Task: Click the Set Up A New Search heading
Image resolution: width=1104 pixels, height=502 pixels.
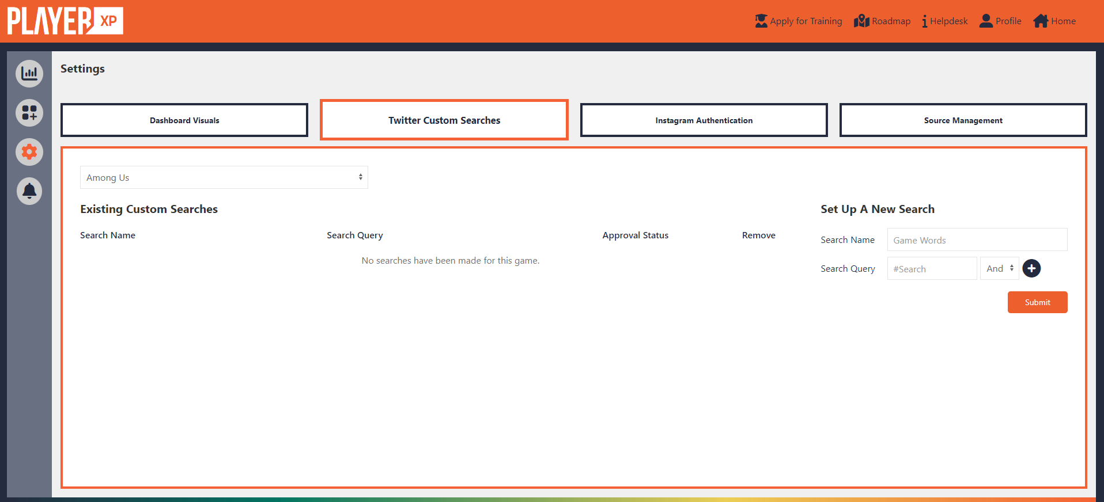Action: 878,209
